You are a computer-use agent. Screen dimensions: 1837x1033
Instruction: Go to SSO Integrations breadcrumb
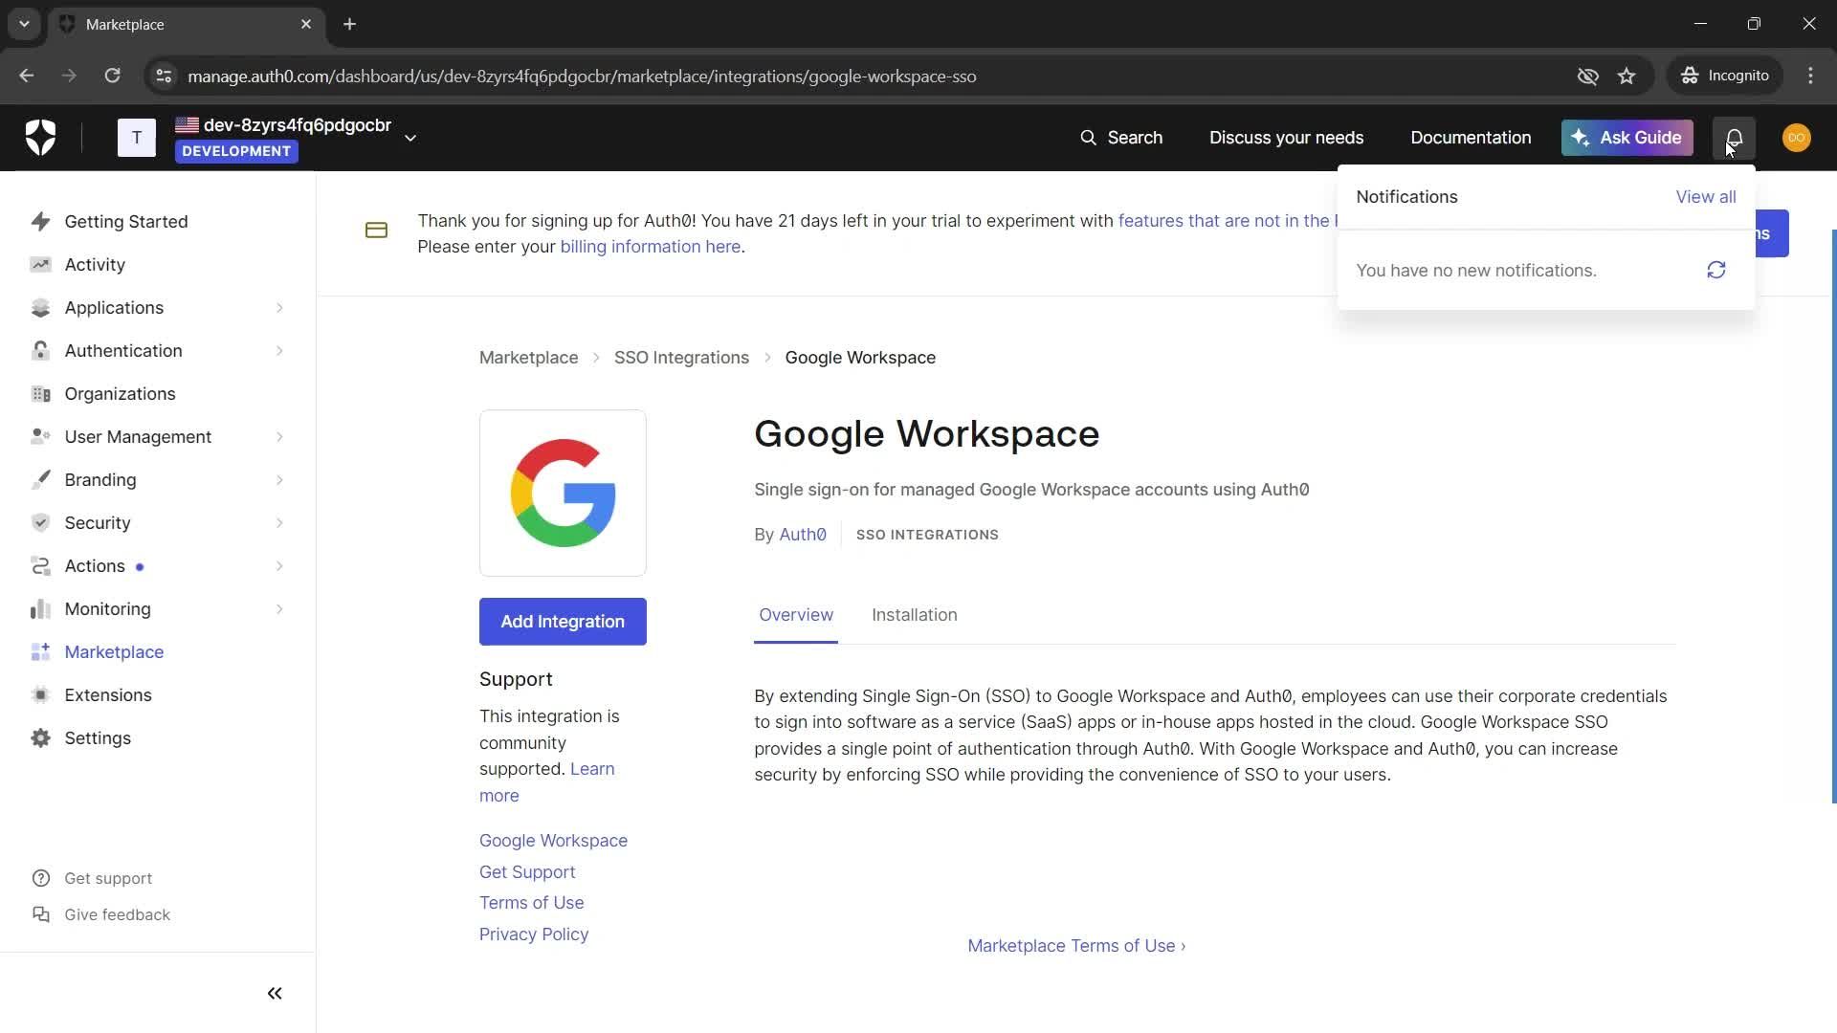point(681,358)
